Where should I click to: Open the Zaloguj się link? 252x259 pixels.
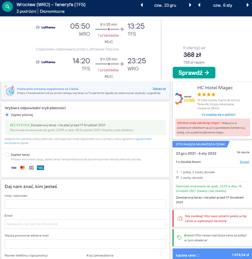tap(159, 89)
